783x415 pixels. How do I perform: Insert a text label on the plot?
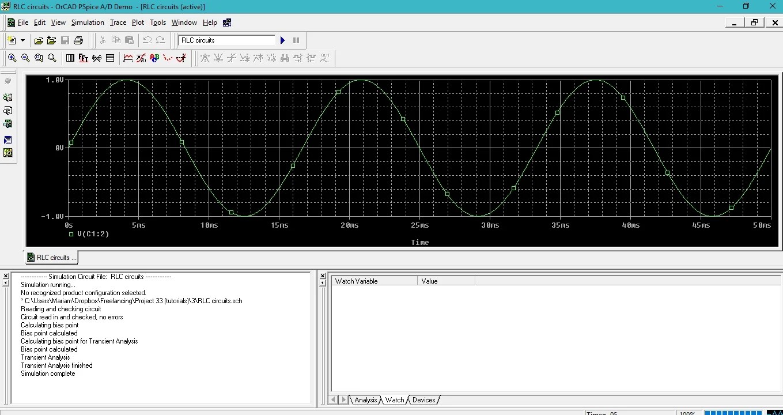pos(154,58)
